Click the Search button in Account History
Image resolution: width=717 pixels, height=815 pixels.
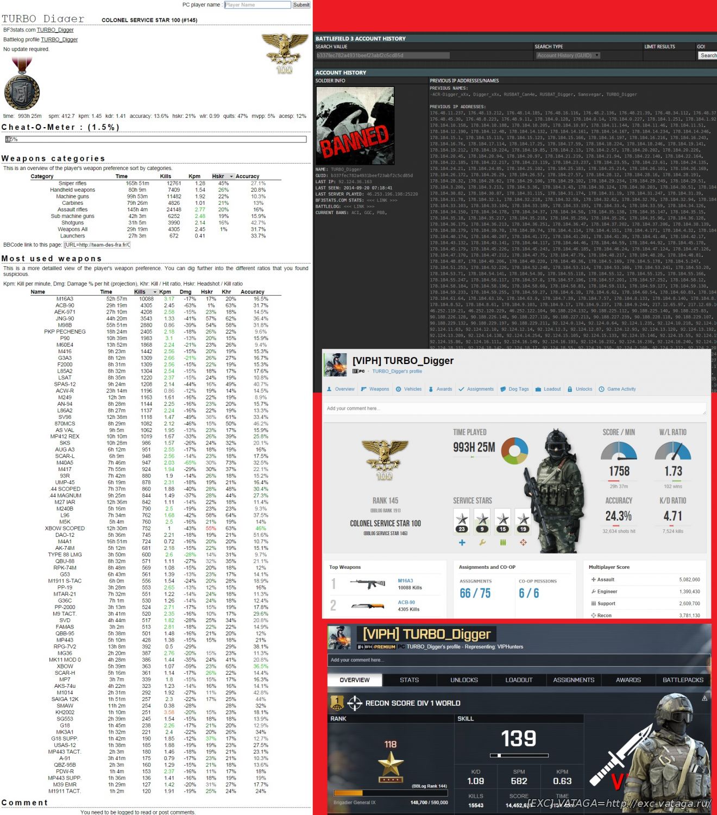click(x=708, y=55)
